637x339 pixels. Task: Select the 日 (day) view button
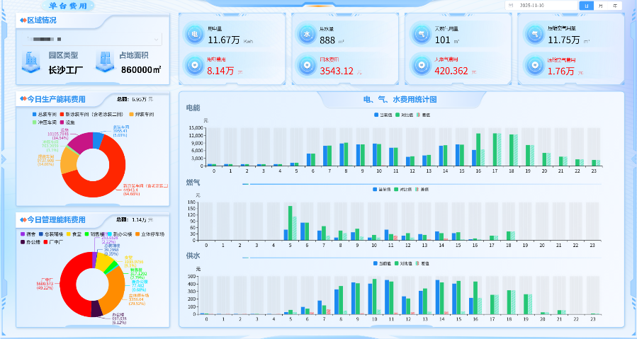point(586,5)
